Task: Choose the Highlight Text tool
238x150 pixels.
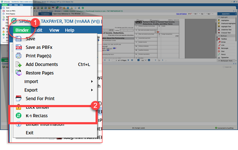Action: click(x=226, y=26)
